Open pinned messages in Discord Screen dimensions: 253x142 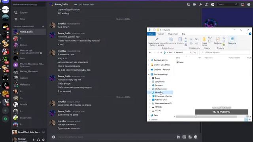pyautogui.click(x=200, y=4)
